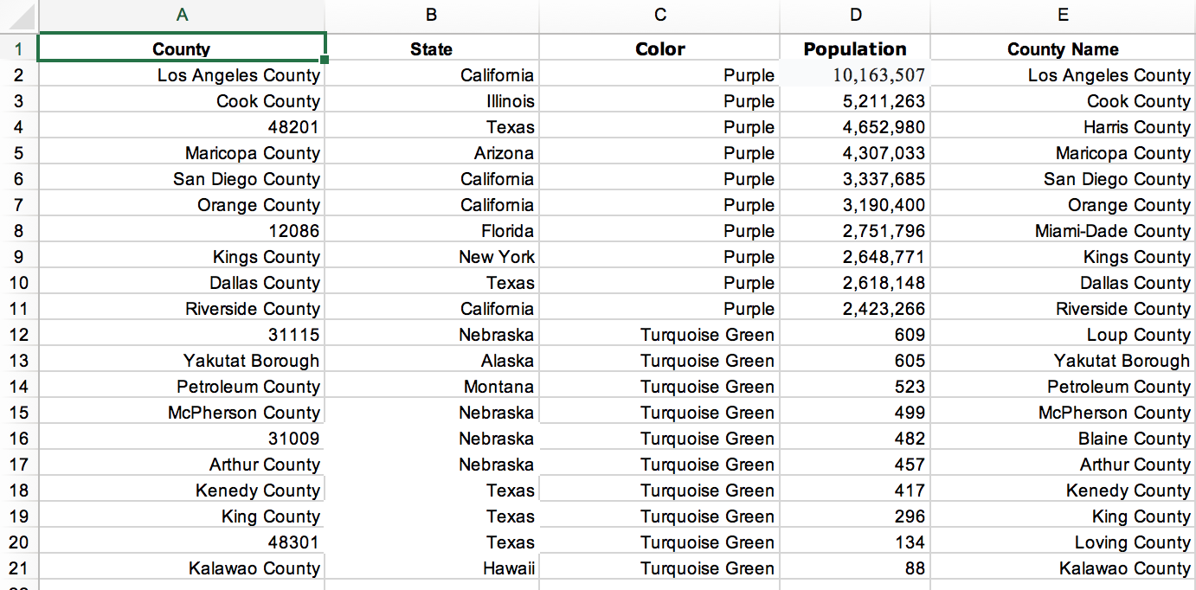Screen dimensions: 1196x590
Task: Select column E header
Action: click(1063, 15)
